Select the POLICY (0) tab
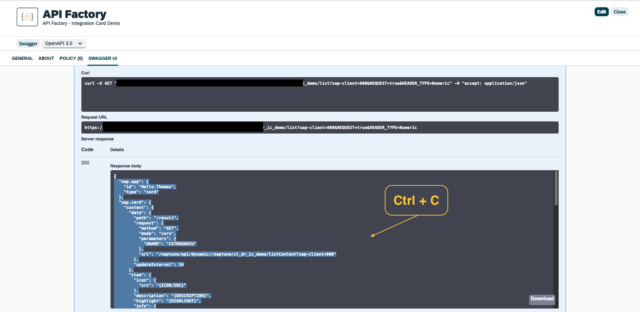 (x=71, y=58)
